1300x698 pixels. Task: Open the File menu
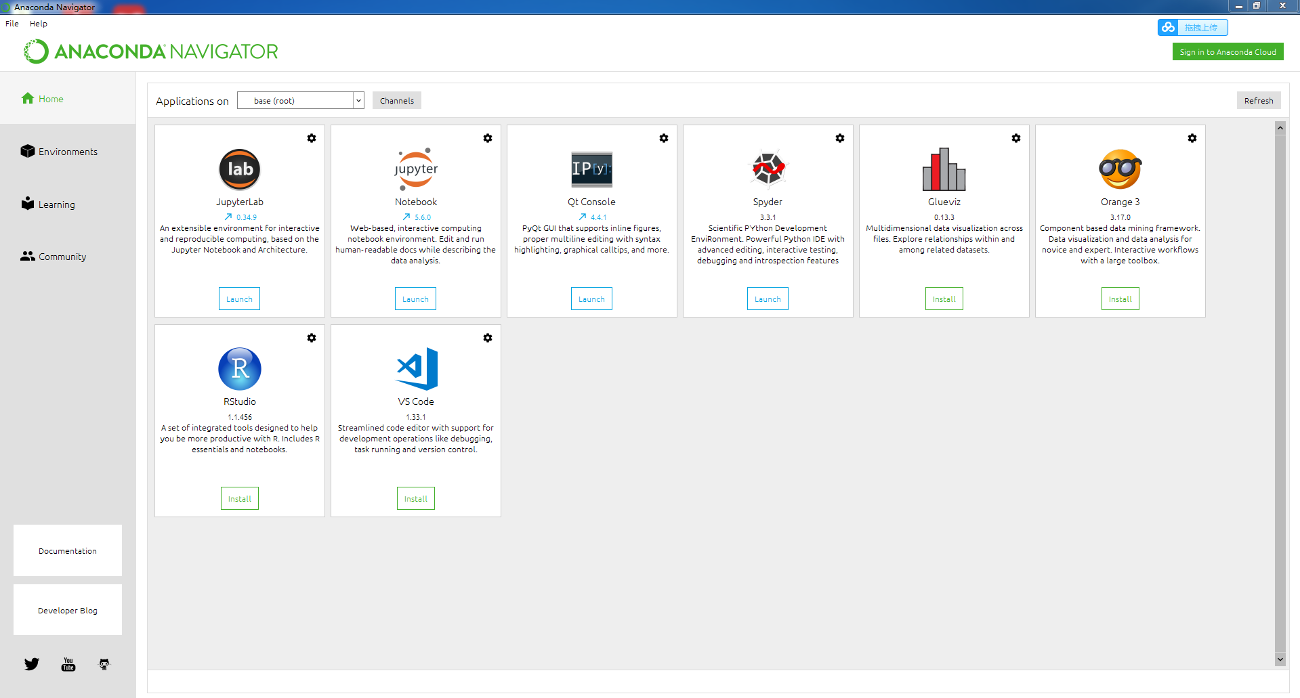click(x=12, y=24)
